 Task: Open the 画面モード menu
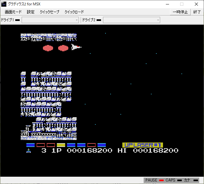pos(13,12)
